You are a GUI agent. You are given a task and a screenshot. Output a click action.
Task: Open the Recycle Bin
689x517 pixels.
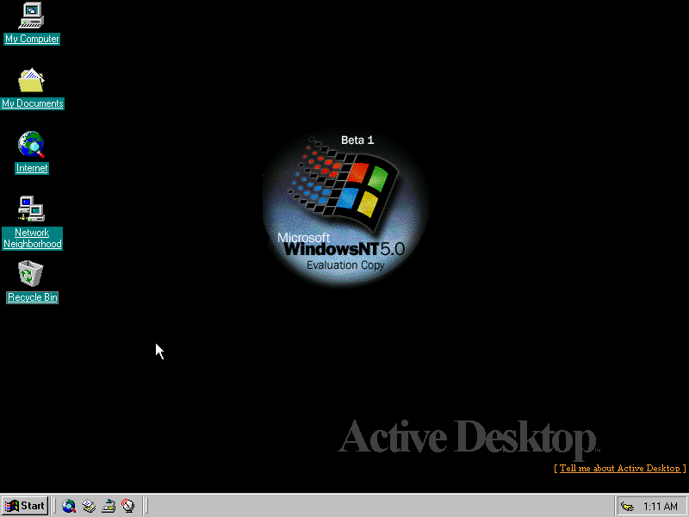(31, 273)
